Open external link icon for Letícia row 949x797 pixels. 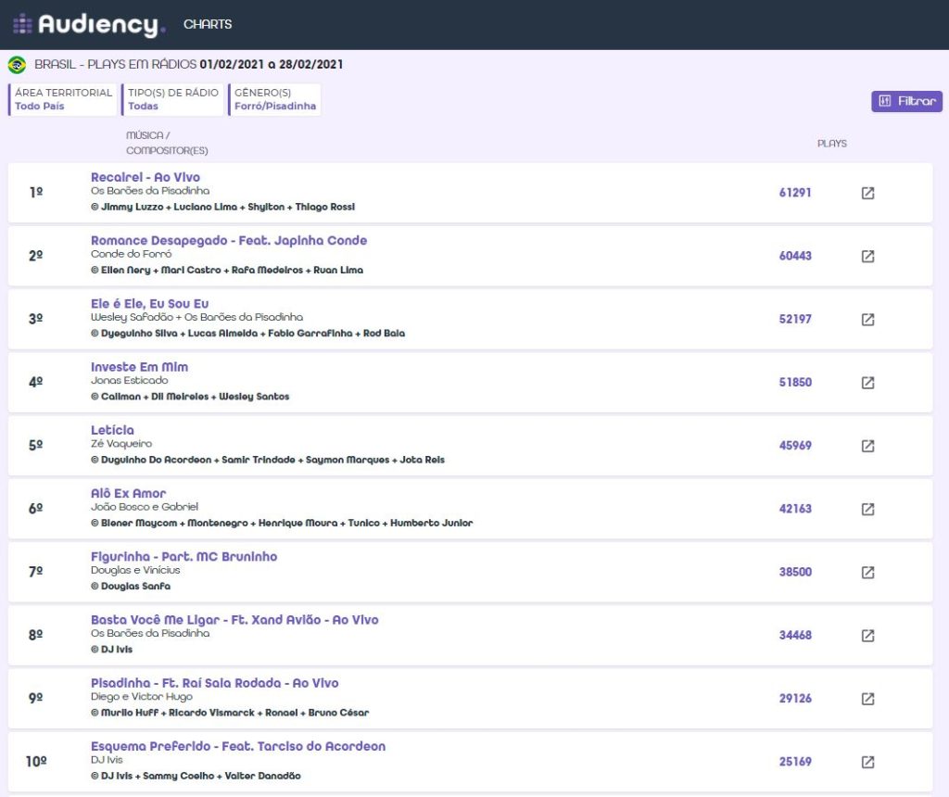click(867, 446)
